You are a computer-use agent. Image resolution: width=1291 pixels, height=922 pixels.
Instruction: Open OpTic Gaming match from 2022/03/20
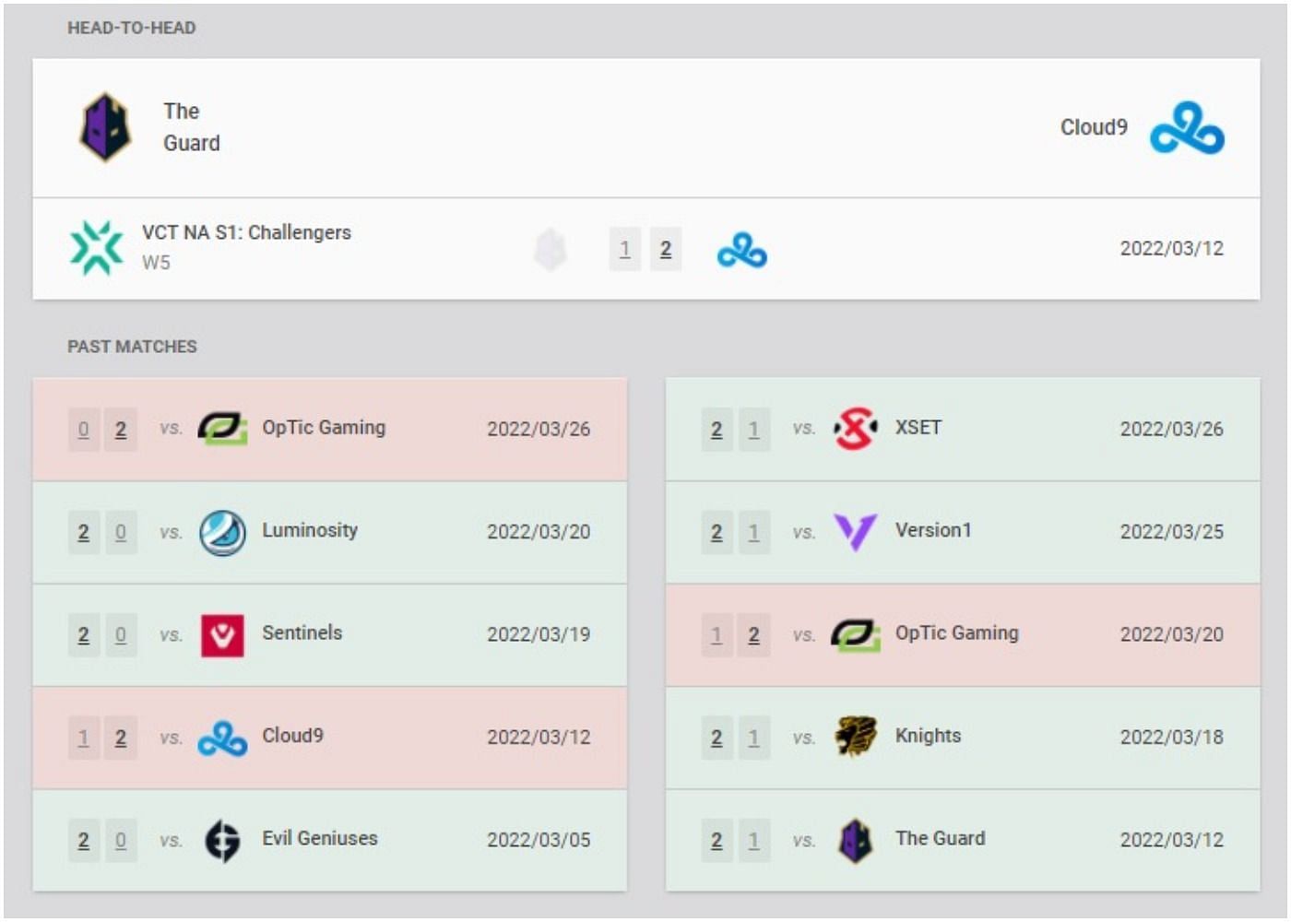coord(957,633)
